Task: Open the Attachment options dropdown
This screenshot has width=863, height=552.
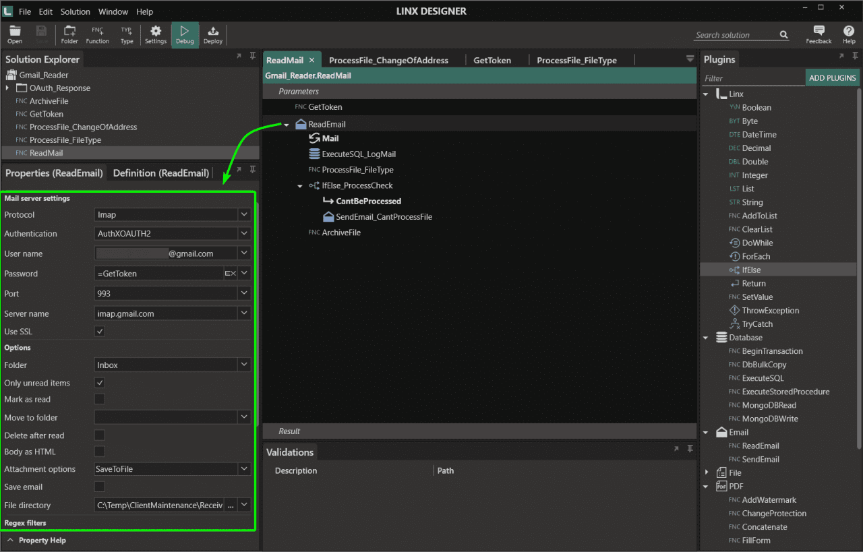Action: (x=244, y=468)
